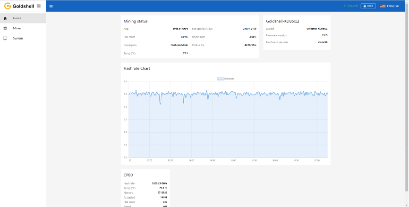Viewport: 409px width, 207px height.
Task: Click the hamburger menu in blue header
Action: [51, 6]
